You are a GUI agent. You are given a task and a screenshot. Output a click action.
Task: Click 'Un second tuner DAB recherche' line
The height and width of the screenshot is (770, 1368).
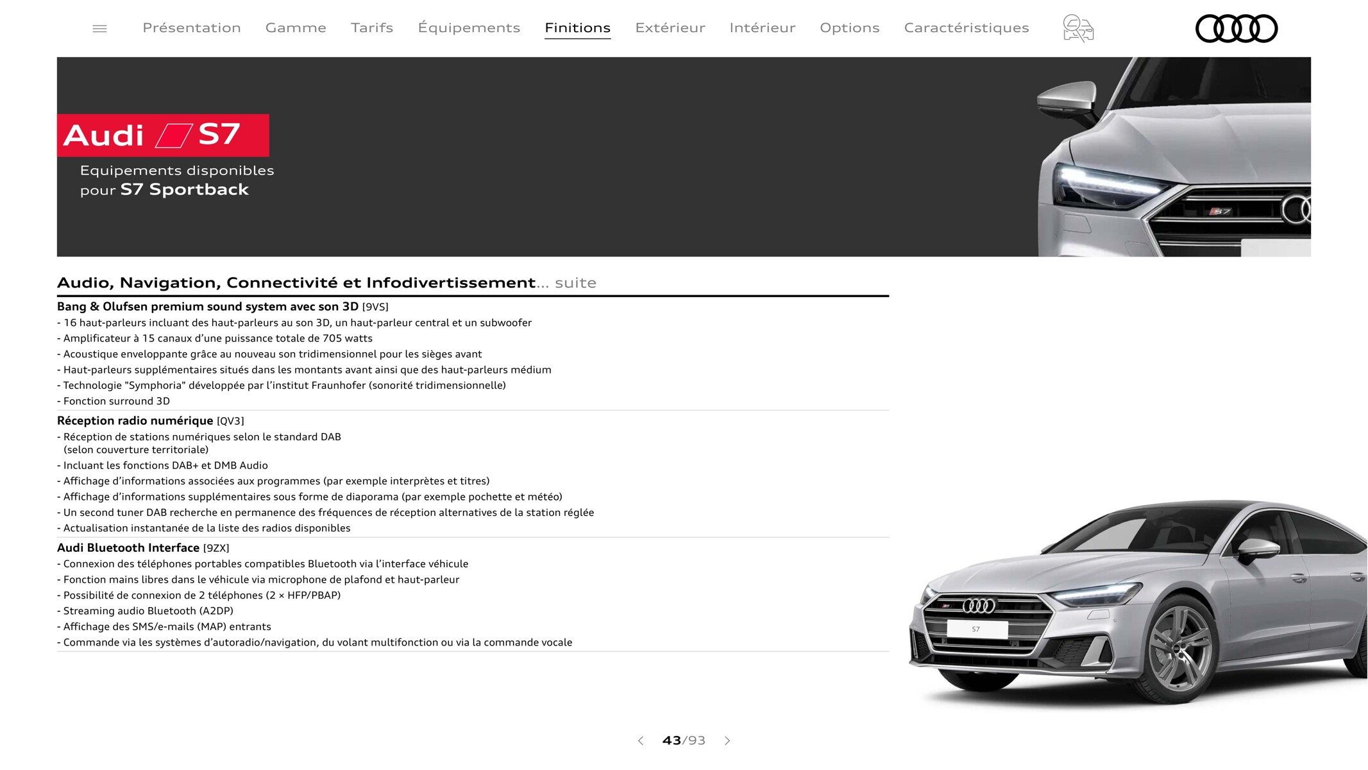[326, 512]
